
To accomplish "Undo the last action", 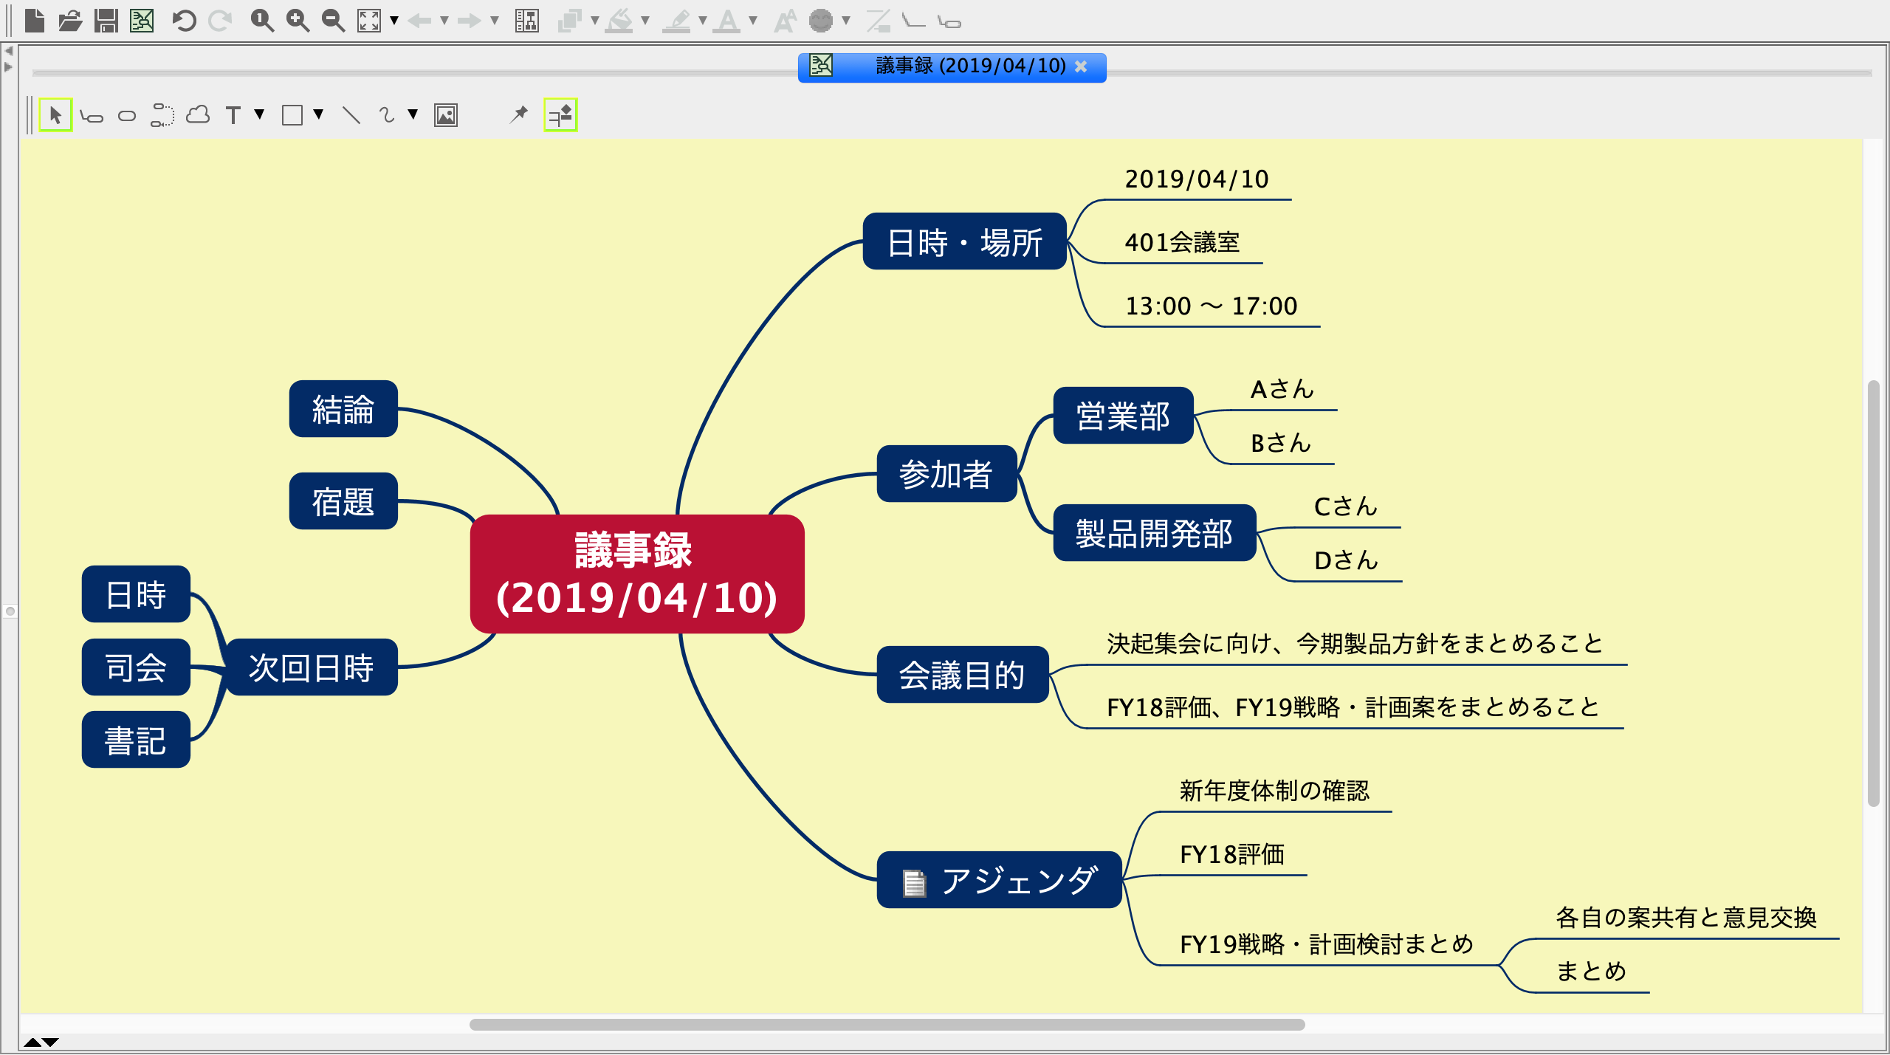I will 184,21.
